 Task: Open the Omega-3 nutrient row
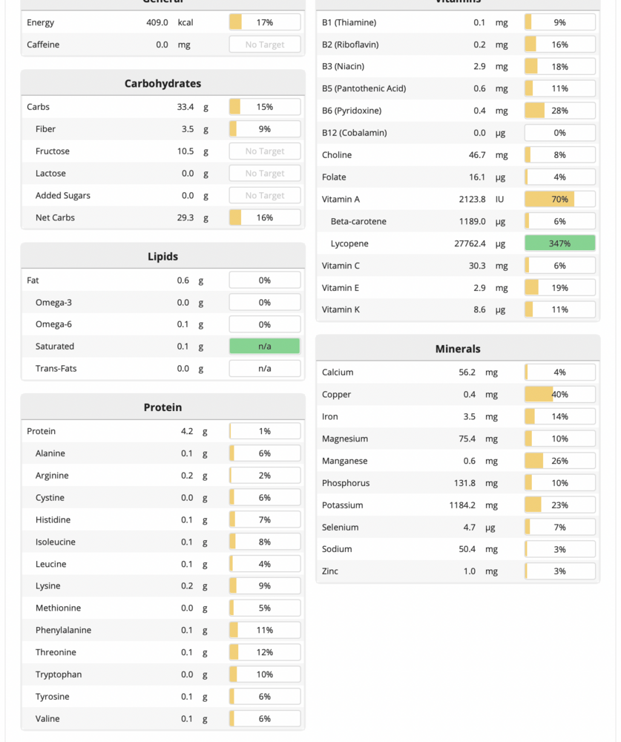[x=53, y=303]
